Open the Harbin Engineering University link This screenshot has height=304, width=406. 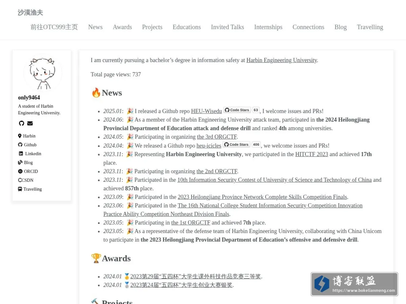281,60
